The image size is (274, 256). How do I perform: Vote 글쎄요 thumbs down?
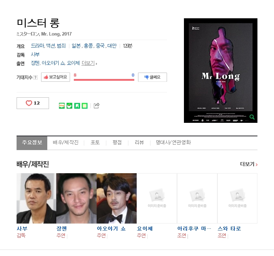[x=153, y=77]
